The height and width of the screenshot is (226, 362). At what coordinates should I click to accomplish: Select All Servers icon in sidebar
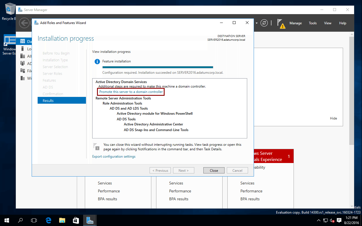tap(23, 56)
